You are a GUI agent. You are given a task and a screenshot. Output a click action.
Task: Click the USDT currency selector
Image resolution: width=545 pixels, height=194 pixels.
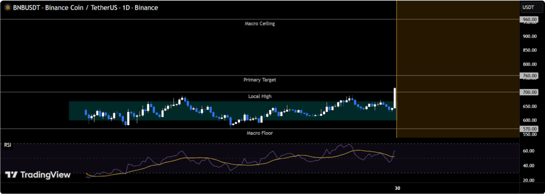tap(532, 7)
